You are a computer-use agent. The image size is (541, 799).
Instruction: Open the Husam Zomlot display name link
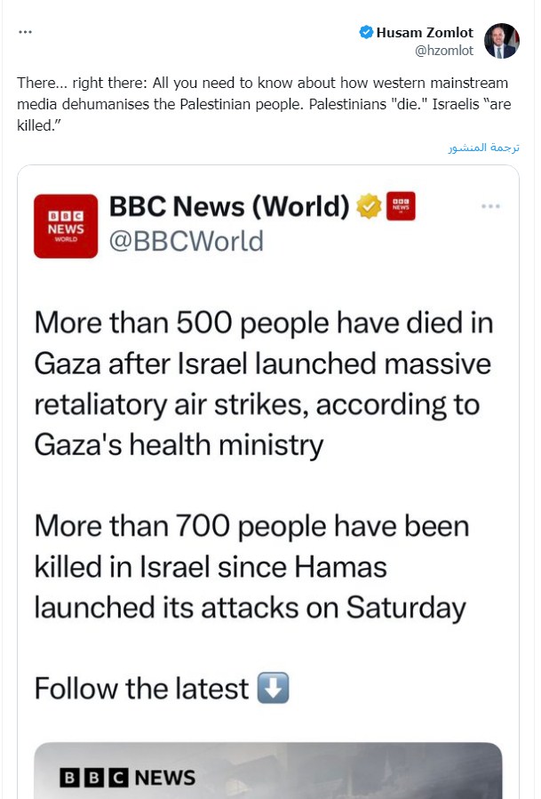pyautogui.click(x=425, y=33)
